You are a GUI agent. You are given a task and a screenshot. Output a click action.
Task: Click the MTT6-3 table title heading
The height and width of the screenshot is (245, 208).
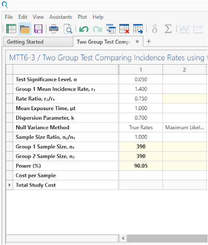pyautogui.click(x=108, y=58)
